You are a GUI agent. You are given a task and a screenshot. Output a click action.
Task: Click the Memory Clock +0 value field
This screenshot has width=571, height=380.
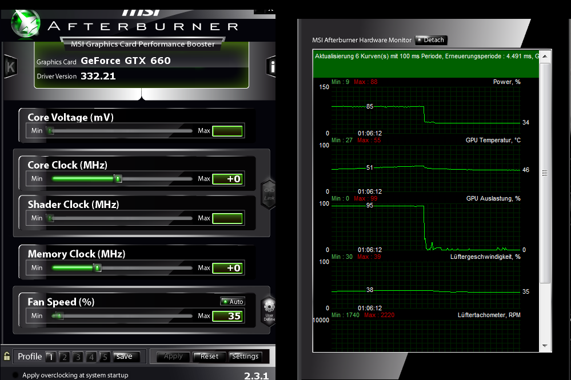pos(227,268)
